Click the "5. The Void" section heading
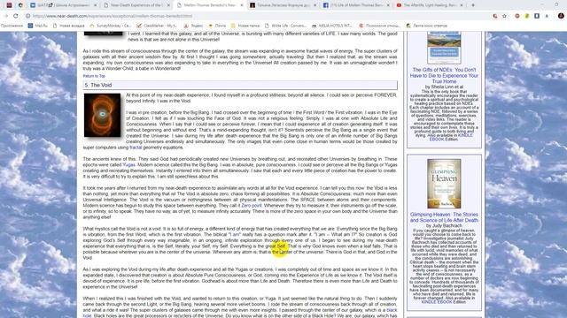The width and height of the screenshot is (567, 318). [x=240, y=85]
